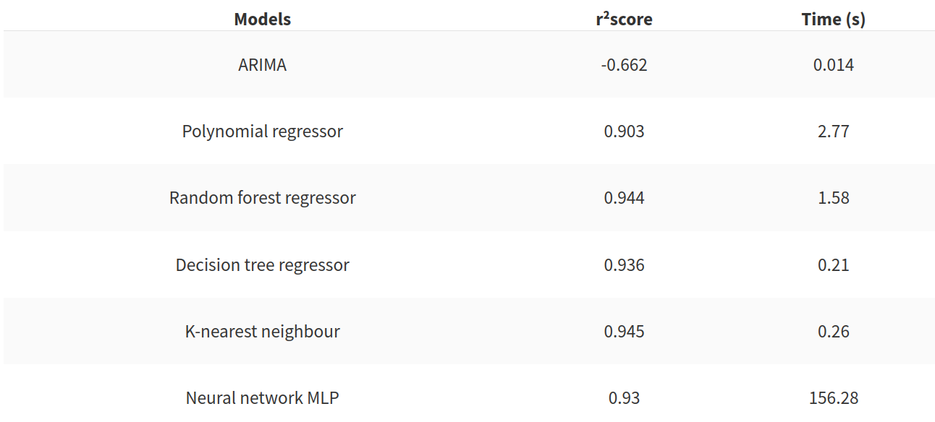This screenshot has width=935, height=422.
Task: Click Random forest score 0.944
Action: click(x=624, y=198)
